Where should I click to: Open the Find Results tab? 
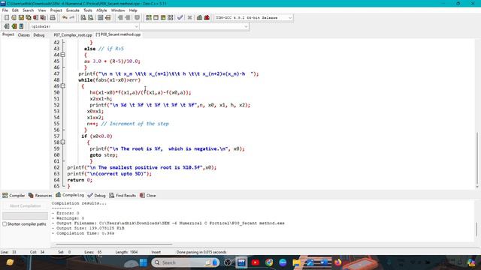point(123,195)
